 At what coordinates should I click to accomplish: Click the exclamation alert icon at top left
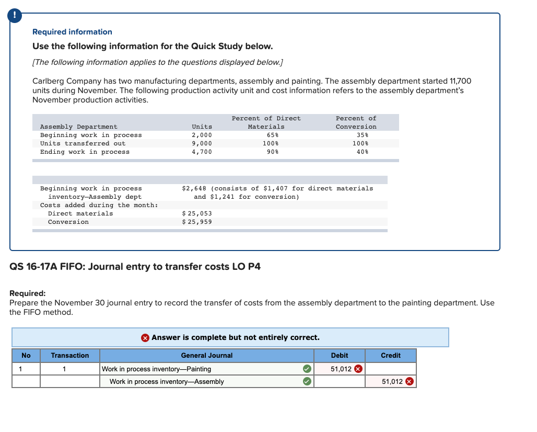(x=14, y=16)
